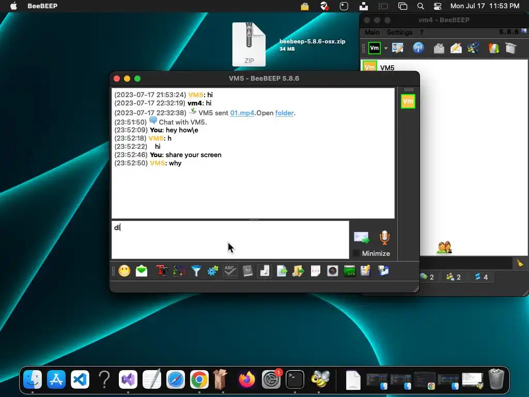
Task: Open Spotlight search in the menu bar
Action: (421, 6)
